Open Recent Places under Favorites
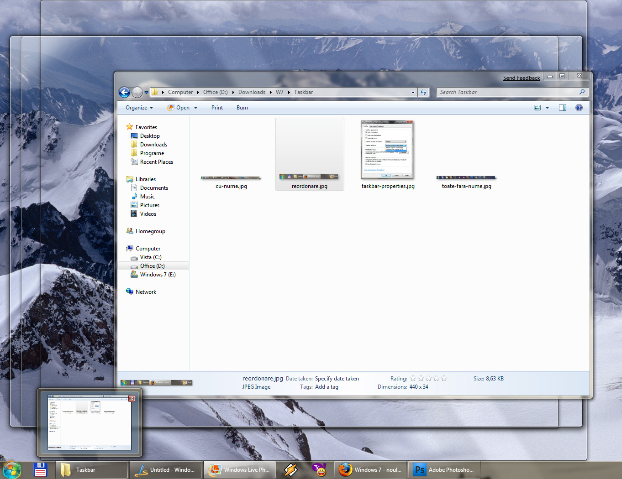Image resolution: width=622 pixels, height=479 pixels. (152, 162)
